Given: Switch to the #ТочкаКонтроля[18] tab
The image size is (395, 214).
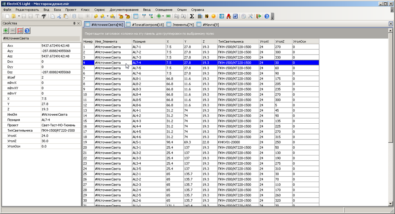Looking at the screenshot, I should [x=145, y=24].
